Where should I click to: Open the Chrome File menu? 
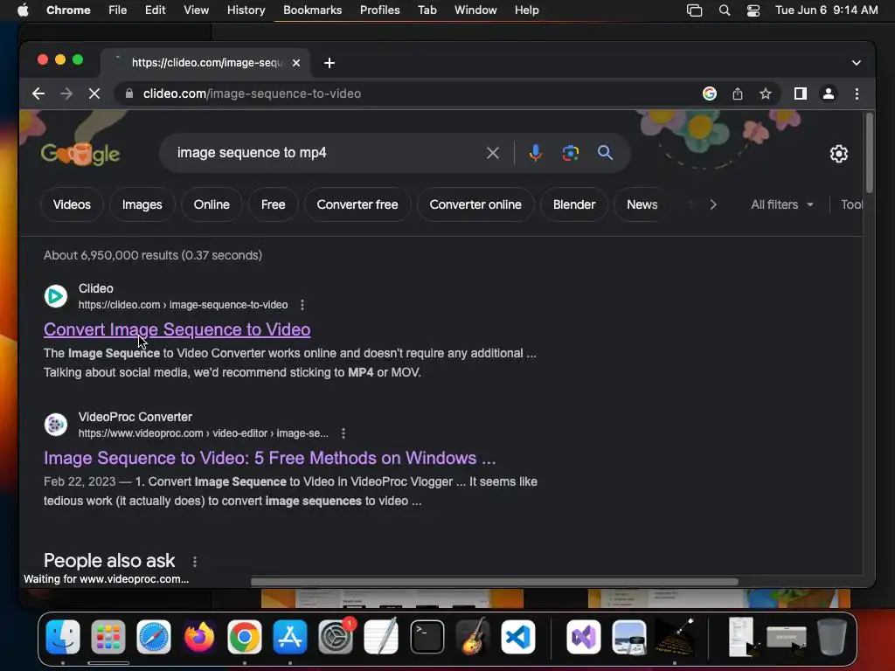pyautogui.click(x=118, y=10)
